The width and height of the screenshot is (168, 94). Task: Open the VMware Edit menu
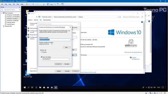(x=6, y=4)
